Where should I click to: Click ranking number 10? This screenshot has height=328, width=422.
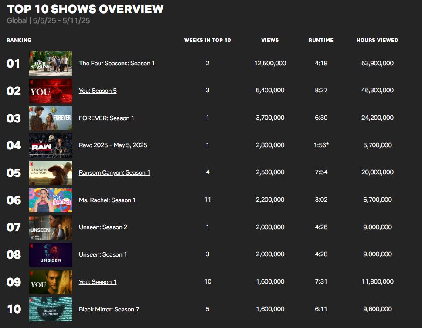tap(14, 309)
